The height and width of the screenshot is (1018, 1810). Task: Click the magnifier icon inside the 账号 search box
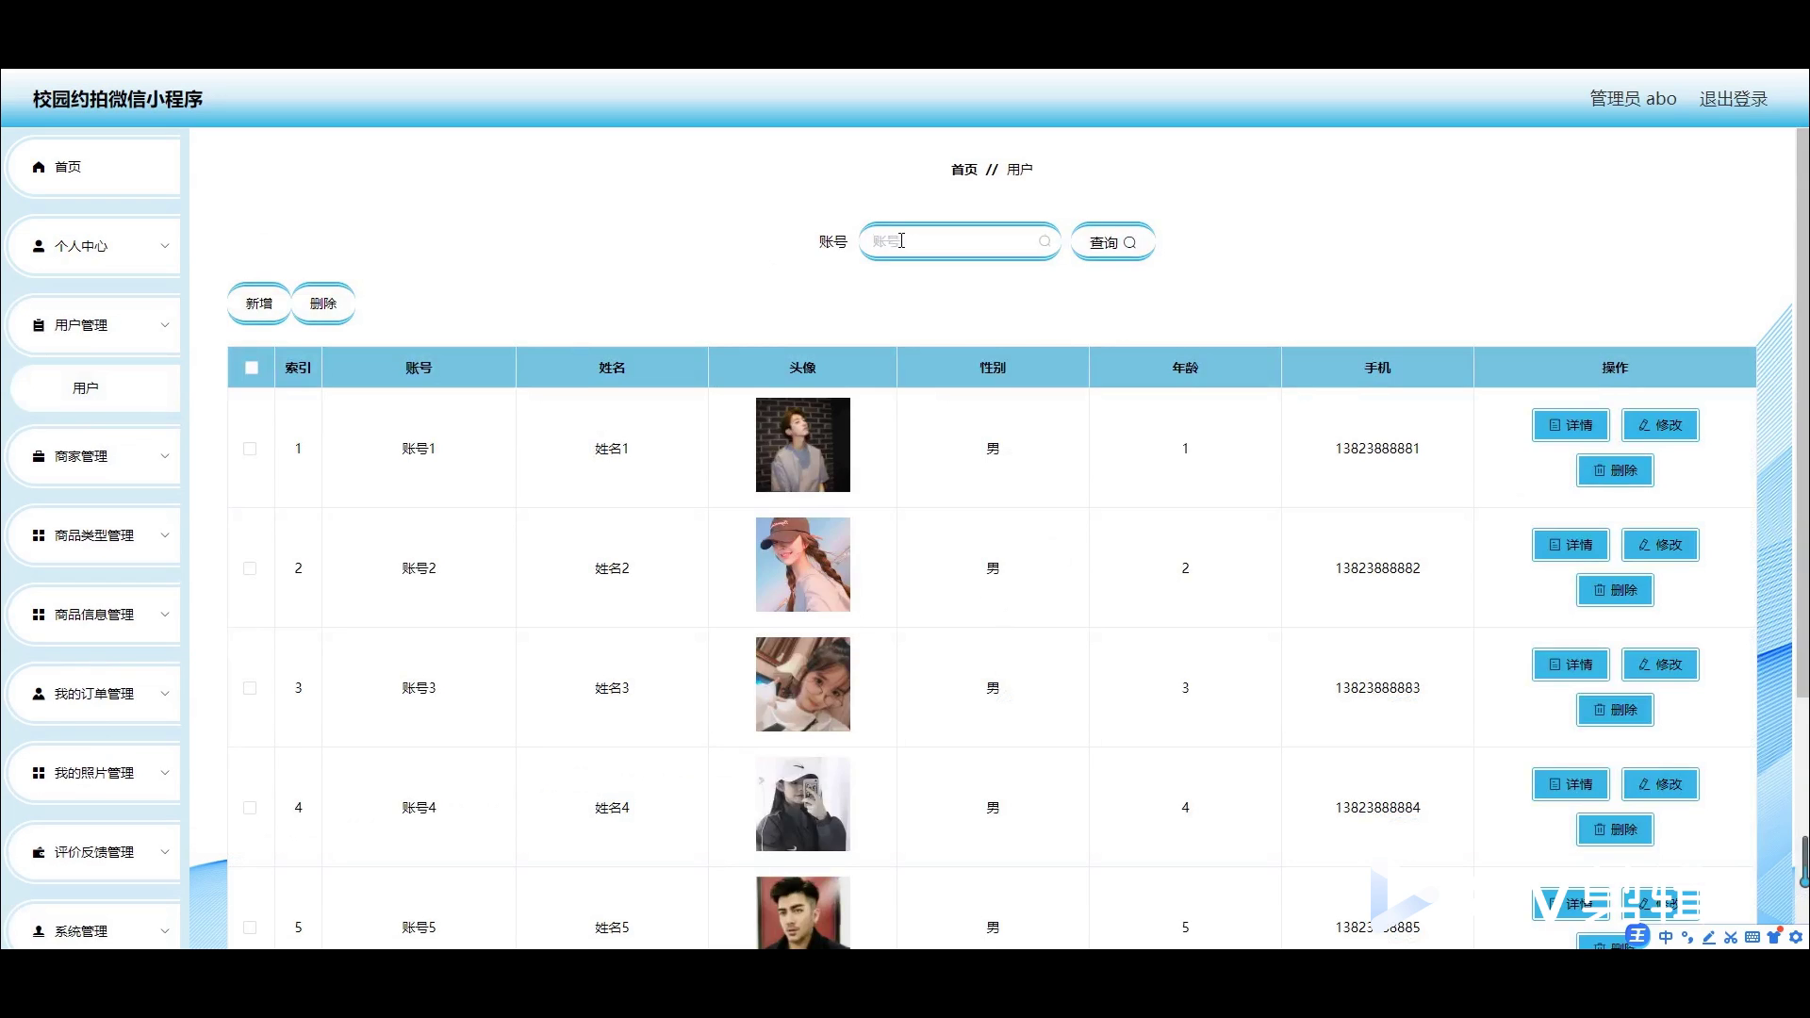click(x=1045, y=241)
